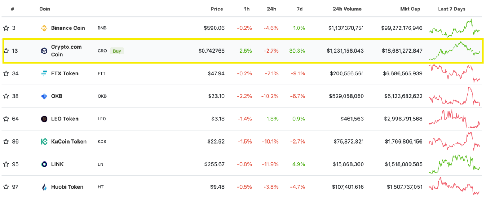Click the LEO Token logo icon

(x=44, y=119)
